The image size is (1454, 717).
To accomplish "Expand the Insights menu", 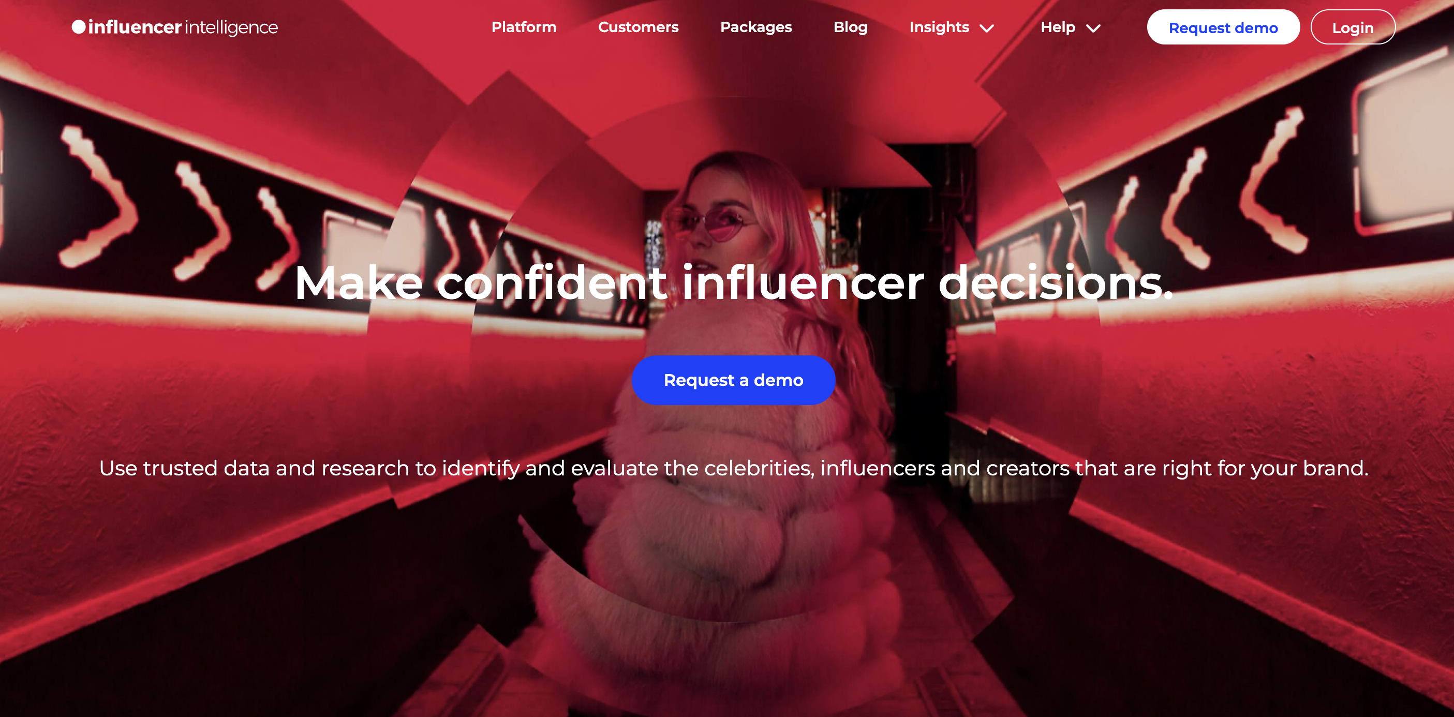I will (951, 27).
